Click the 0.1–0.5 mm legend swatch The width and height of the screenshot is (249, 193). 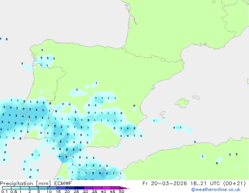point(7,188)
